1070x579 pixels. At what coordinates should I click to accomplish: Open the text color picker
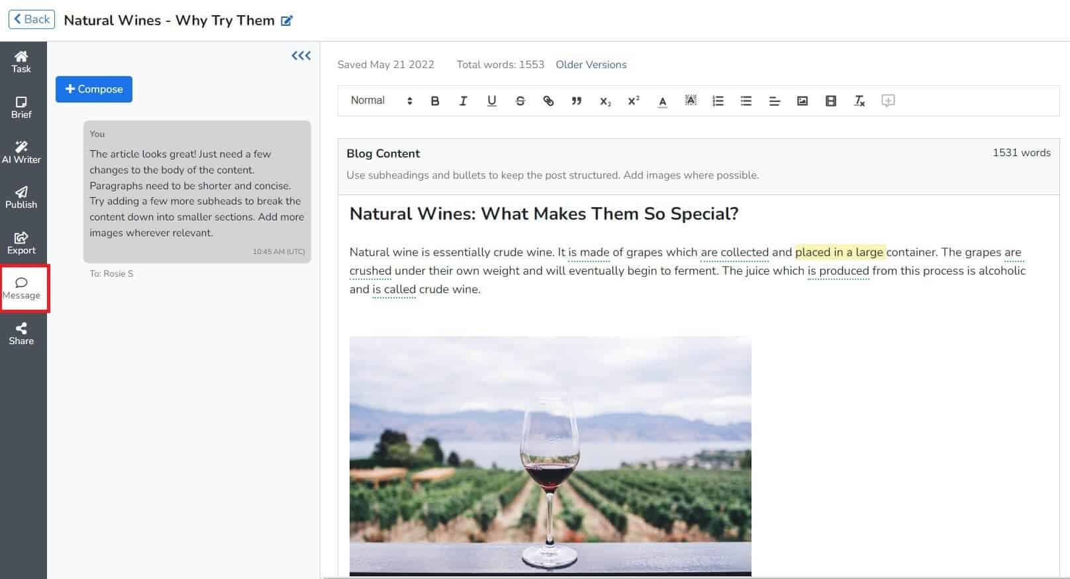click(x=662, y=101)
